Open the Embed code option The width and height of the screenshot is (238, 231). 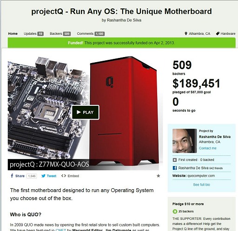pyautogui.click(x=70, y=176)
